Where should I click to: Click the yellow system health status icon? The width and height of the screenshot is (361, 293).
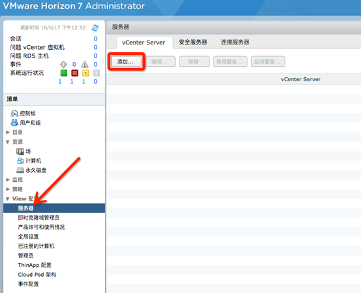(86, 73)
